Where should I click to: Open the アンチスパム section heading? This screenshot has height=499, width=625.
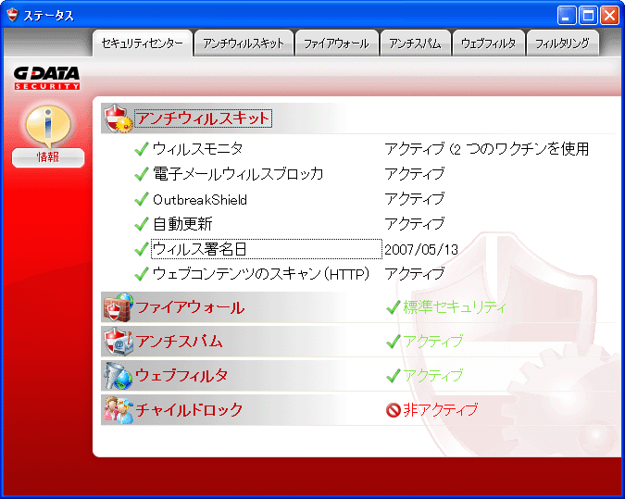pyautogui.click(x=179, y=342)
